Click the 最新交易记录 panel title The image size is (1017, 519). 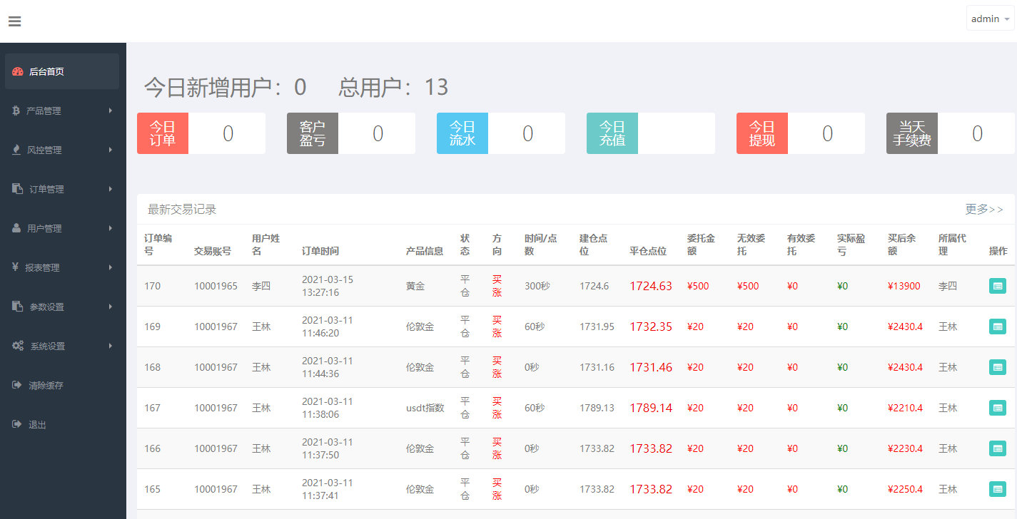point(182,209)
